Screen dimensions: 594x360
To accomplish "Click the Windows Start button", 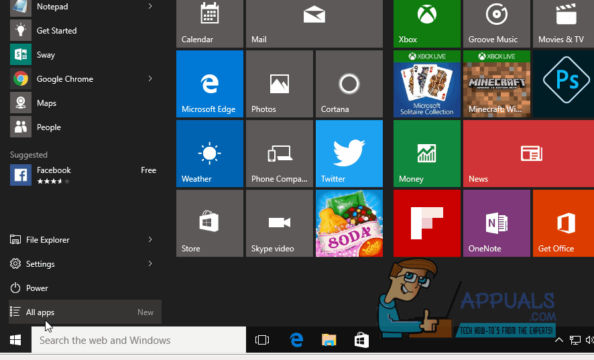I will tap(15, 341).
